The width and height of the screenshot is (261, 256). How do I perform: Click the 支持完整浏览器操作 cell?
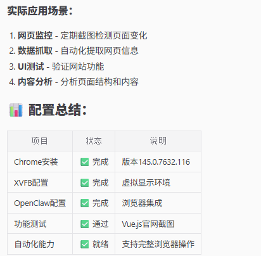[x=158, y=245]
